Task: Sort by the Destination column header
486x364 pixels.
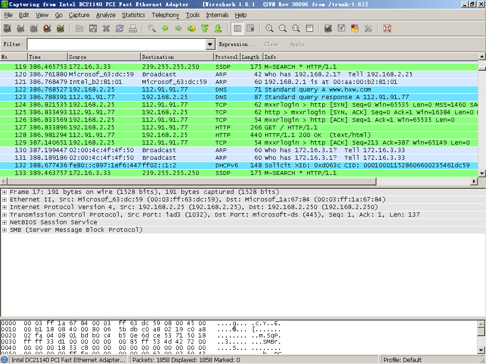Action: [177, 57]
